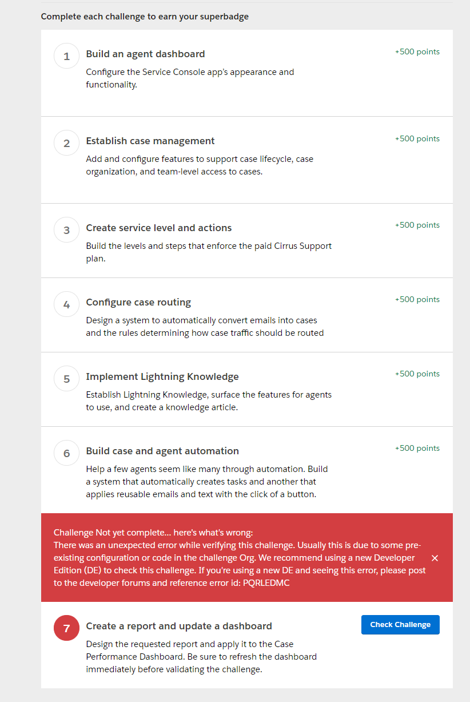Click the step 6 number circle
470x702 pixels.
click(x=66, y=453)
